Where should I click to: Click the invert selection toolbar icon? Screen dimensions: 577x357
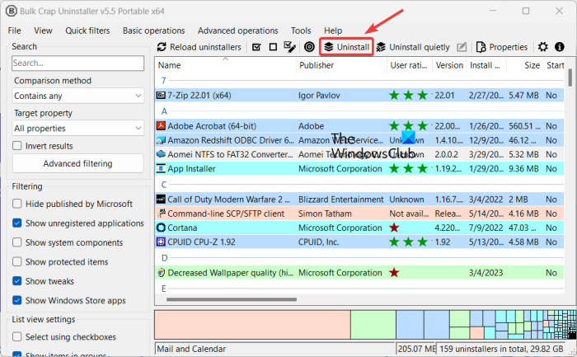click(289, 47)
